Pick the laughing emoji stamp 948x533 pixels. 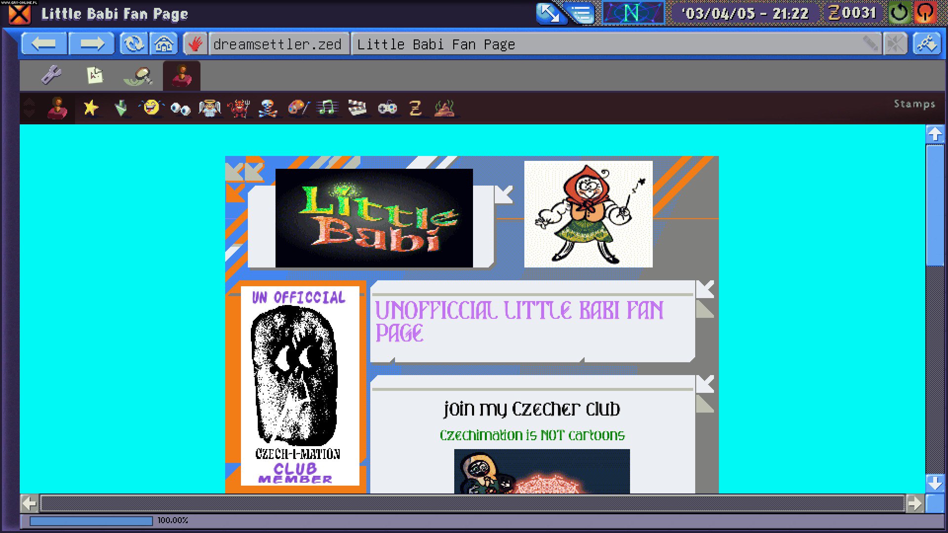(x=151, y=108)
